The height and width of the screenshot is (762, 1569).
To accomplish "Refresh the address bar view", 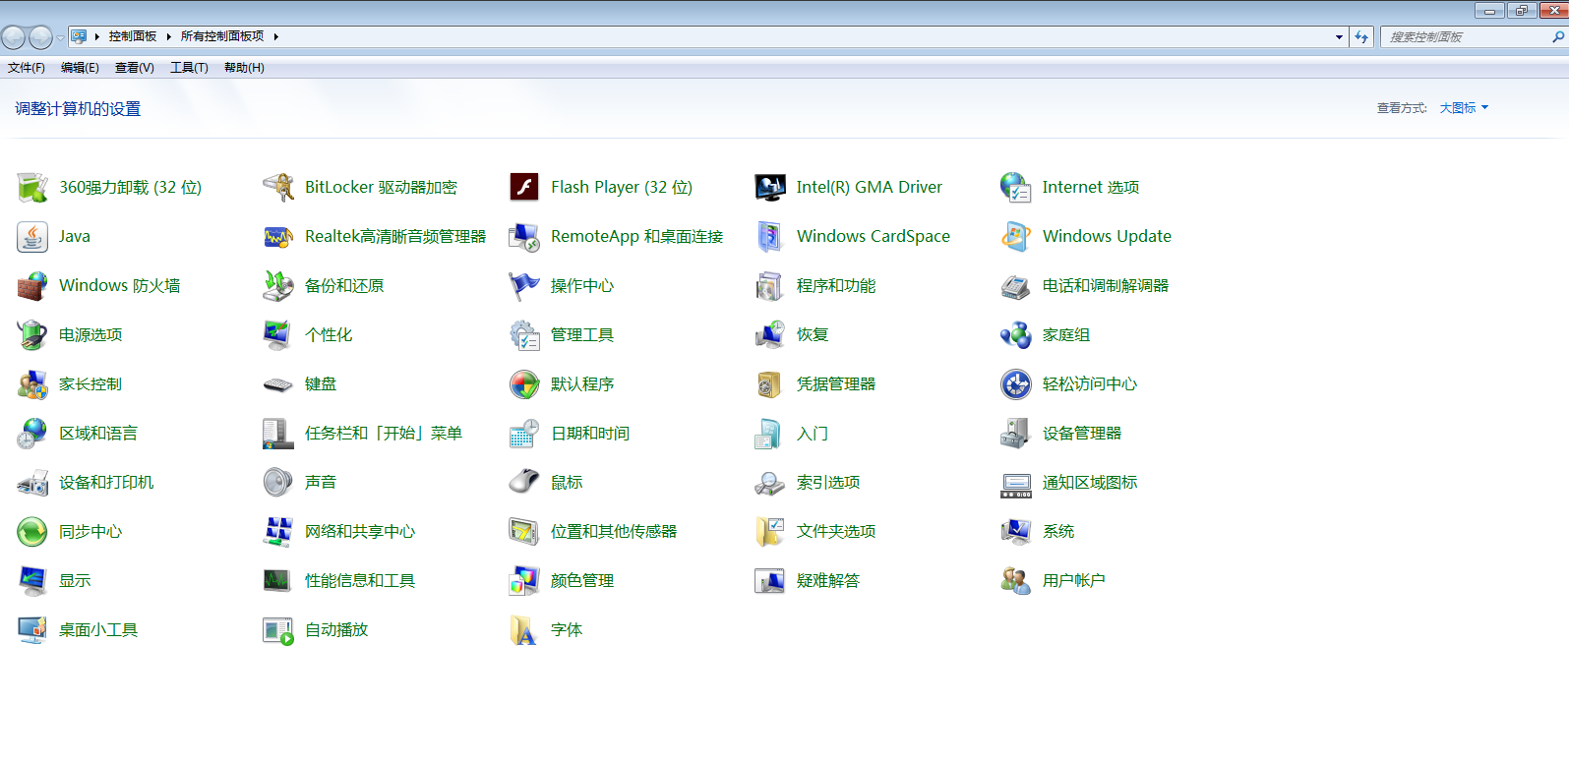I will pyautogui.click(x=1361, y=37).
